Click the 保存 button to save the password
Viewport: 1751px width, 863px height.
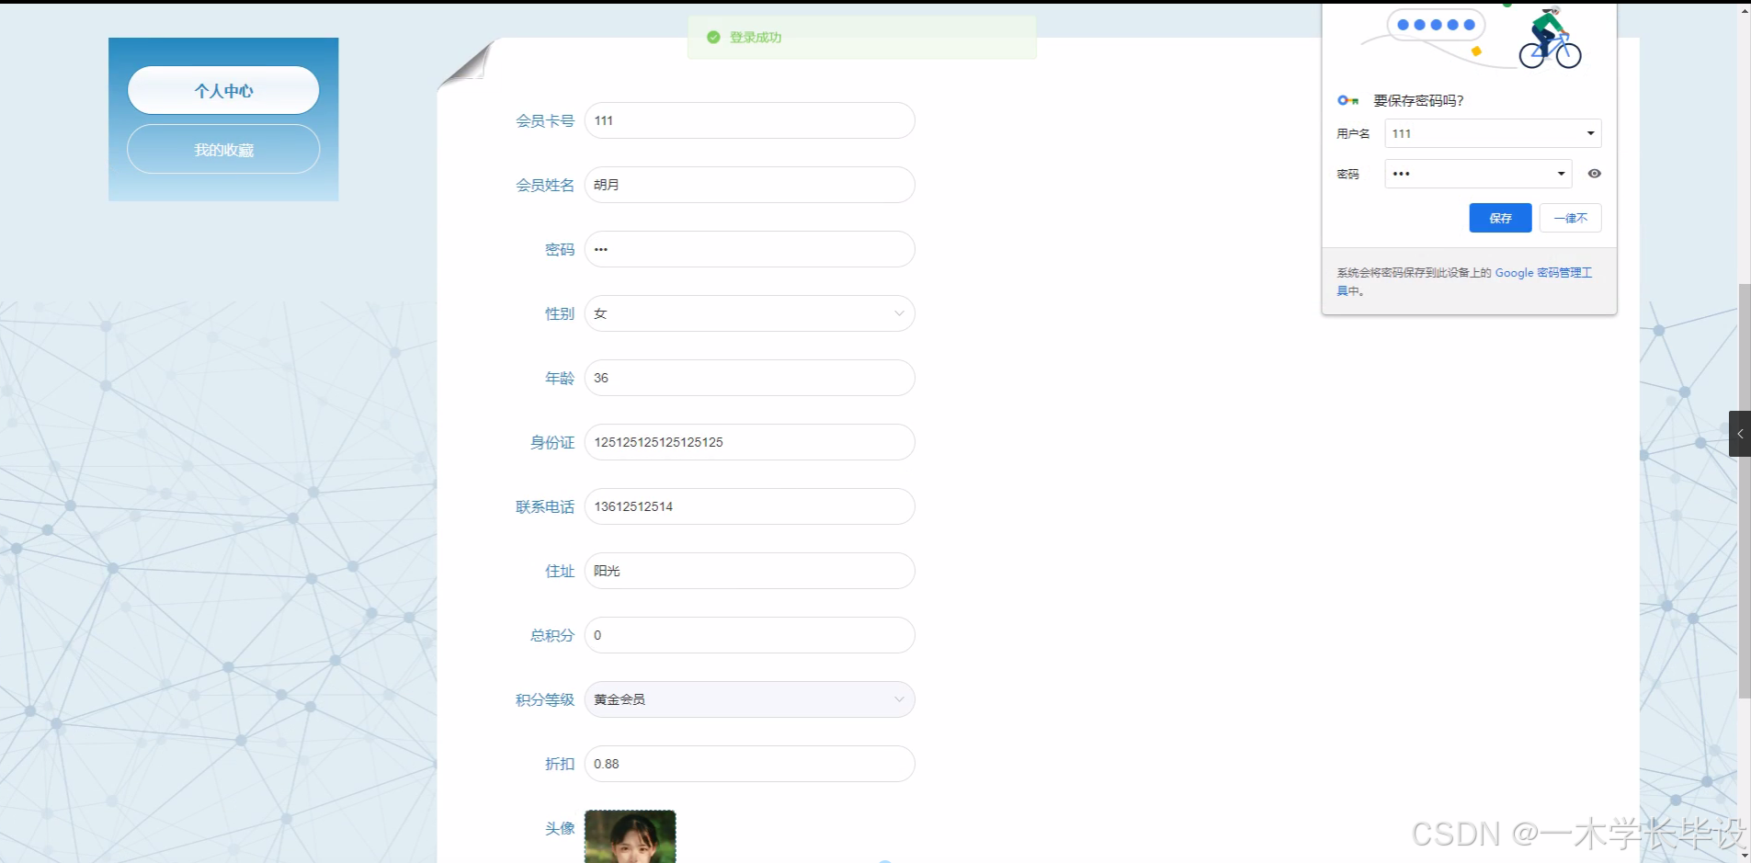[x=1500, y=218]
